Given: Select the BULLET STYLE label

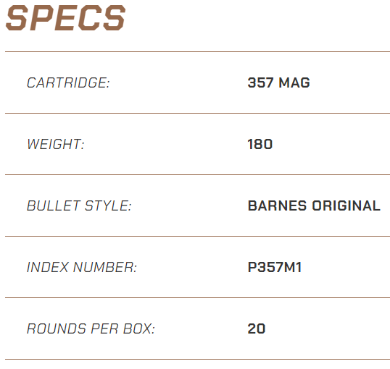Looking at the screenshot, I should point(79,205).
